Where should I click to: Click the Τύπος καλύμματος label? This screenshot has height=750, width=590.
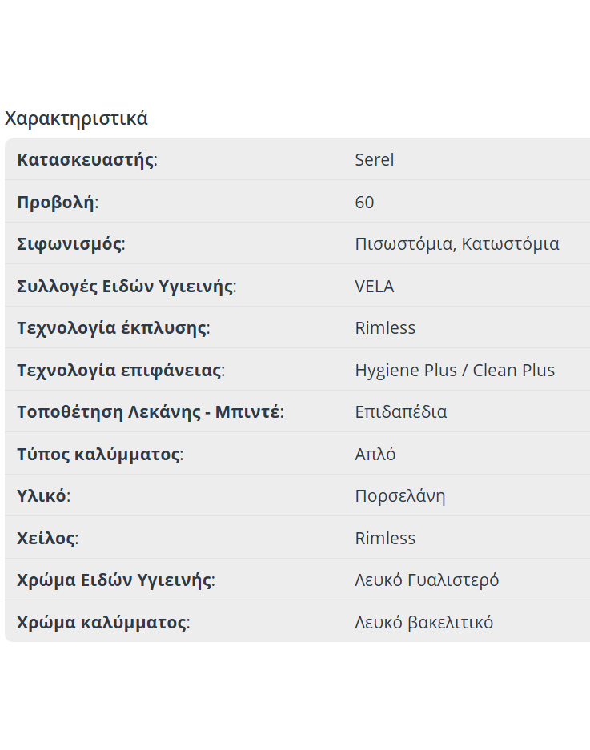tap(100, 454)
